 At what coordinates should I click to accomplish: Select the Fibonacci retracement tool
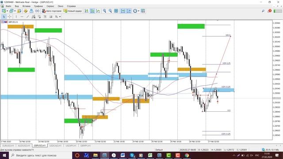[x=39, y=17]
